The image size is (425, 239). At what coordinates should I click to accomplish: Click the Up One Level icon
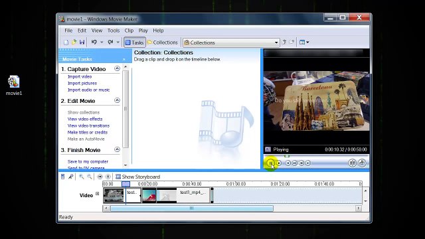284,42
